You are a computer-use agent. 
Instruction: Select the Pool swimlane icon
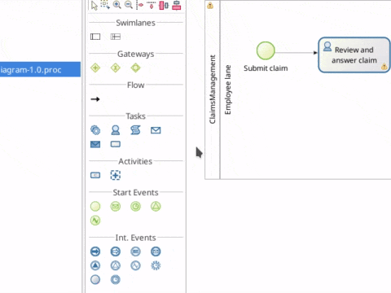95,37
